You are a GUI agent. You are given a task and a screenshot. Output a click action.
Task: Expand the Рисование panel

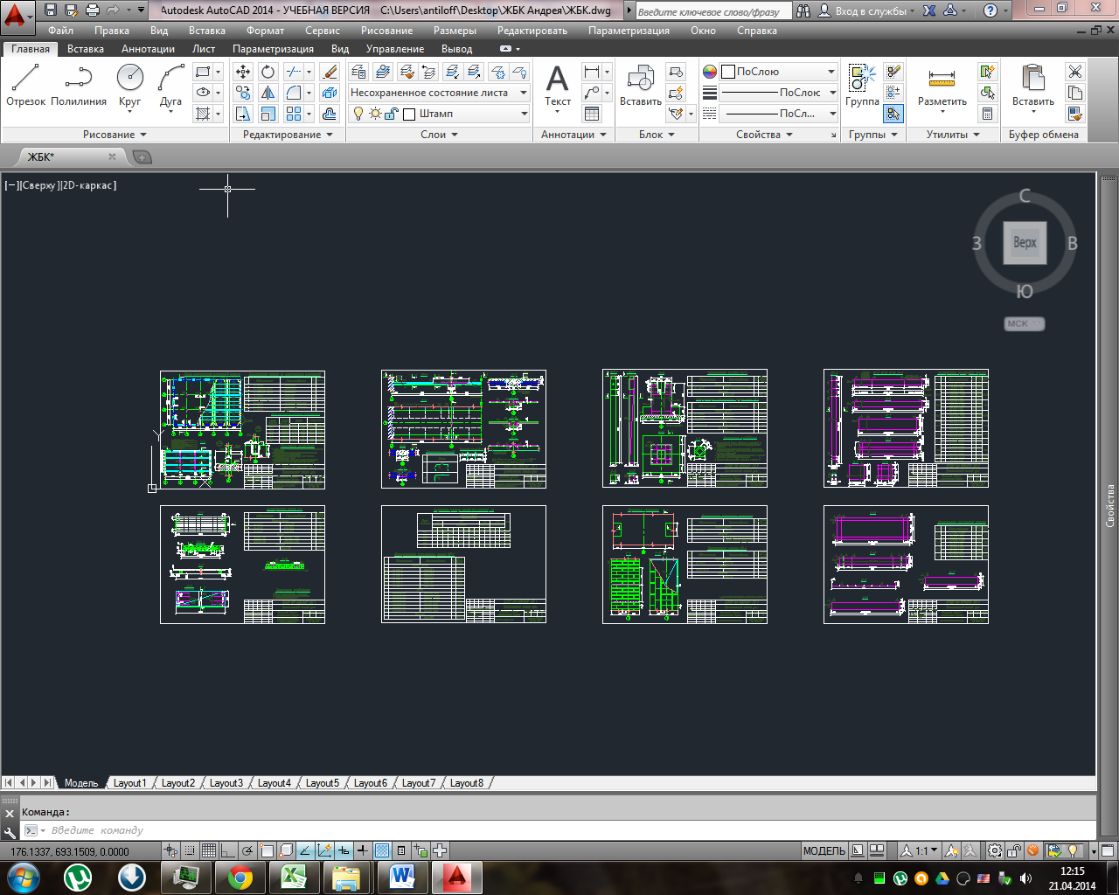pos(115,135)
